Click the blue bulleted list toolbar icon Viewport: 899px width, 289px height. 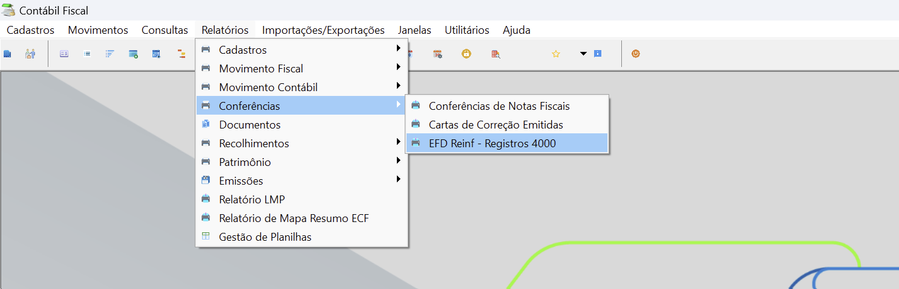pyautogui.click(x=87, y=54)
